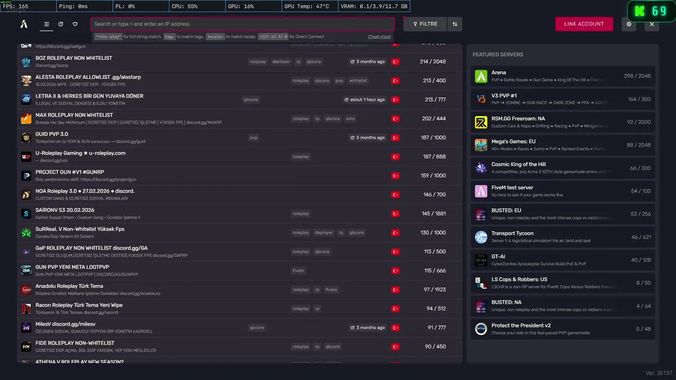
Task: Click GUN PVP YENİ META server icon
Action: click(x=26, y=271)
